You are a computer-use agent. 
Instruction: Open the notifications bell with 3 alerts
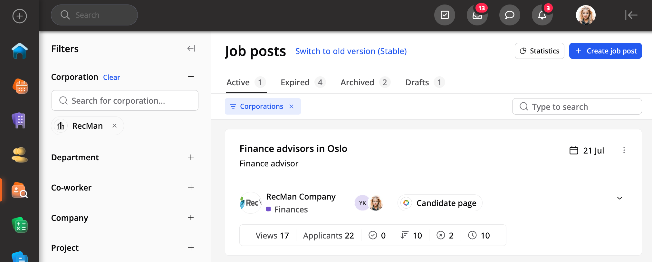pyautogui.click(x=542, y=15)
